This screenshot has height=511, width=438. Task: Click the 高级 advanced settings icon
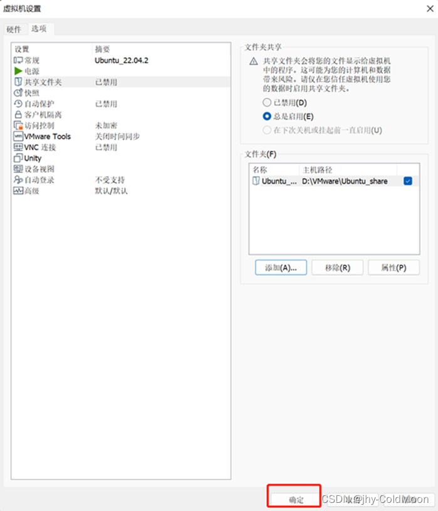click(18, 191)
